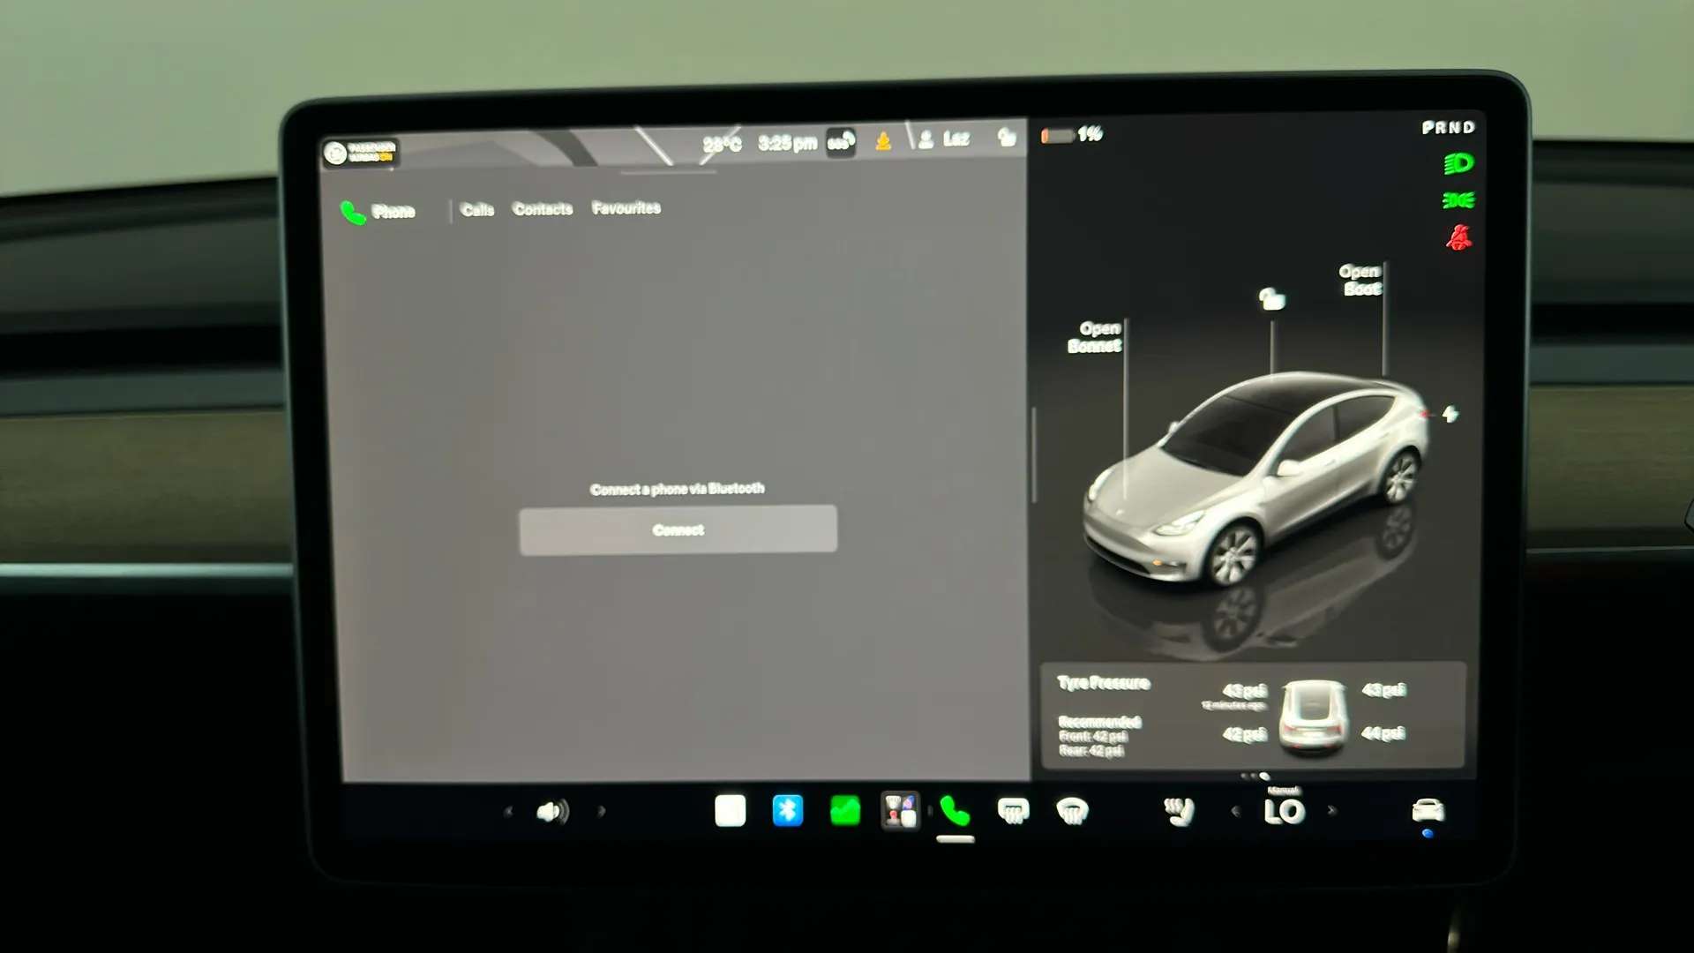This screenshot has width=1694, height=953.
Task: Open the Bluetooth app in the dock
Action: [787, 810]
